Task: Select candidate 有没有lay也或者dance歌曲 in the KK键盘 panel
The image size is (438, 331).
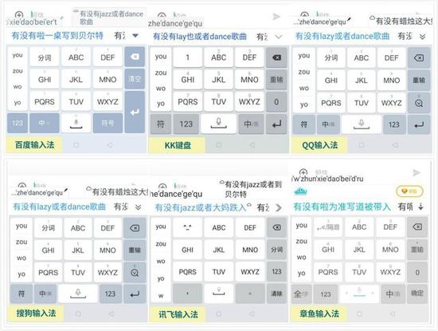Action: [199, 37]
